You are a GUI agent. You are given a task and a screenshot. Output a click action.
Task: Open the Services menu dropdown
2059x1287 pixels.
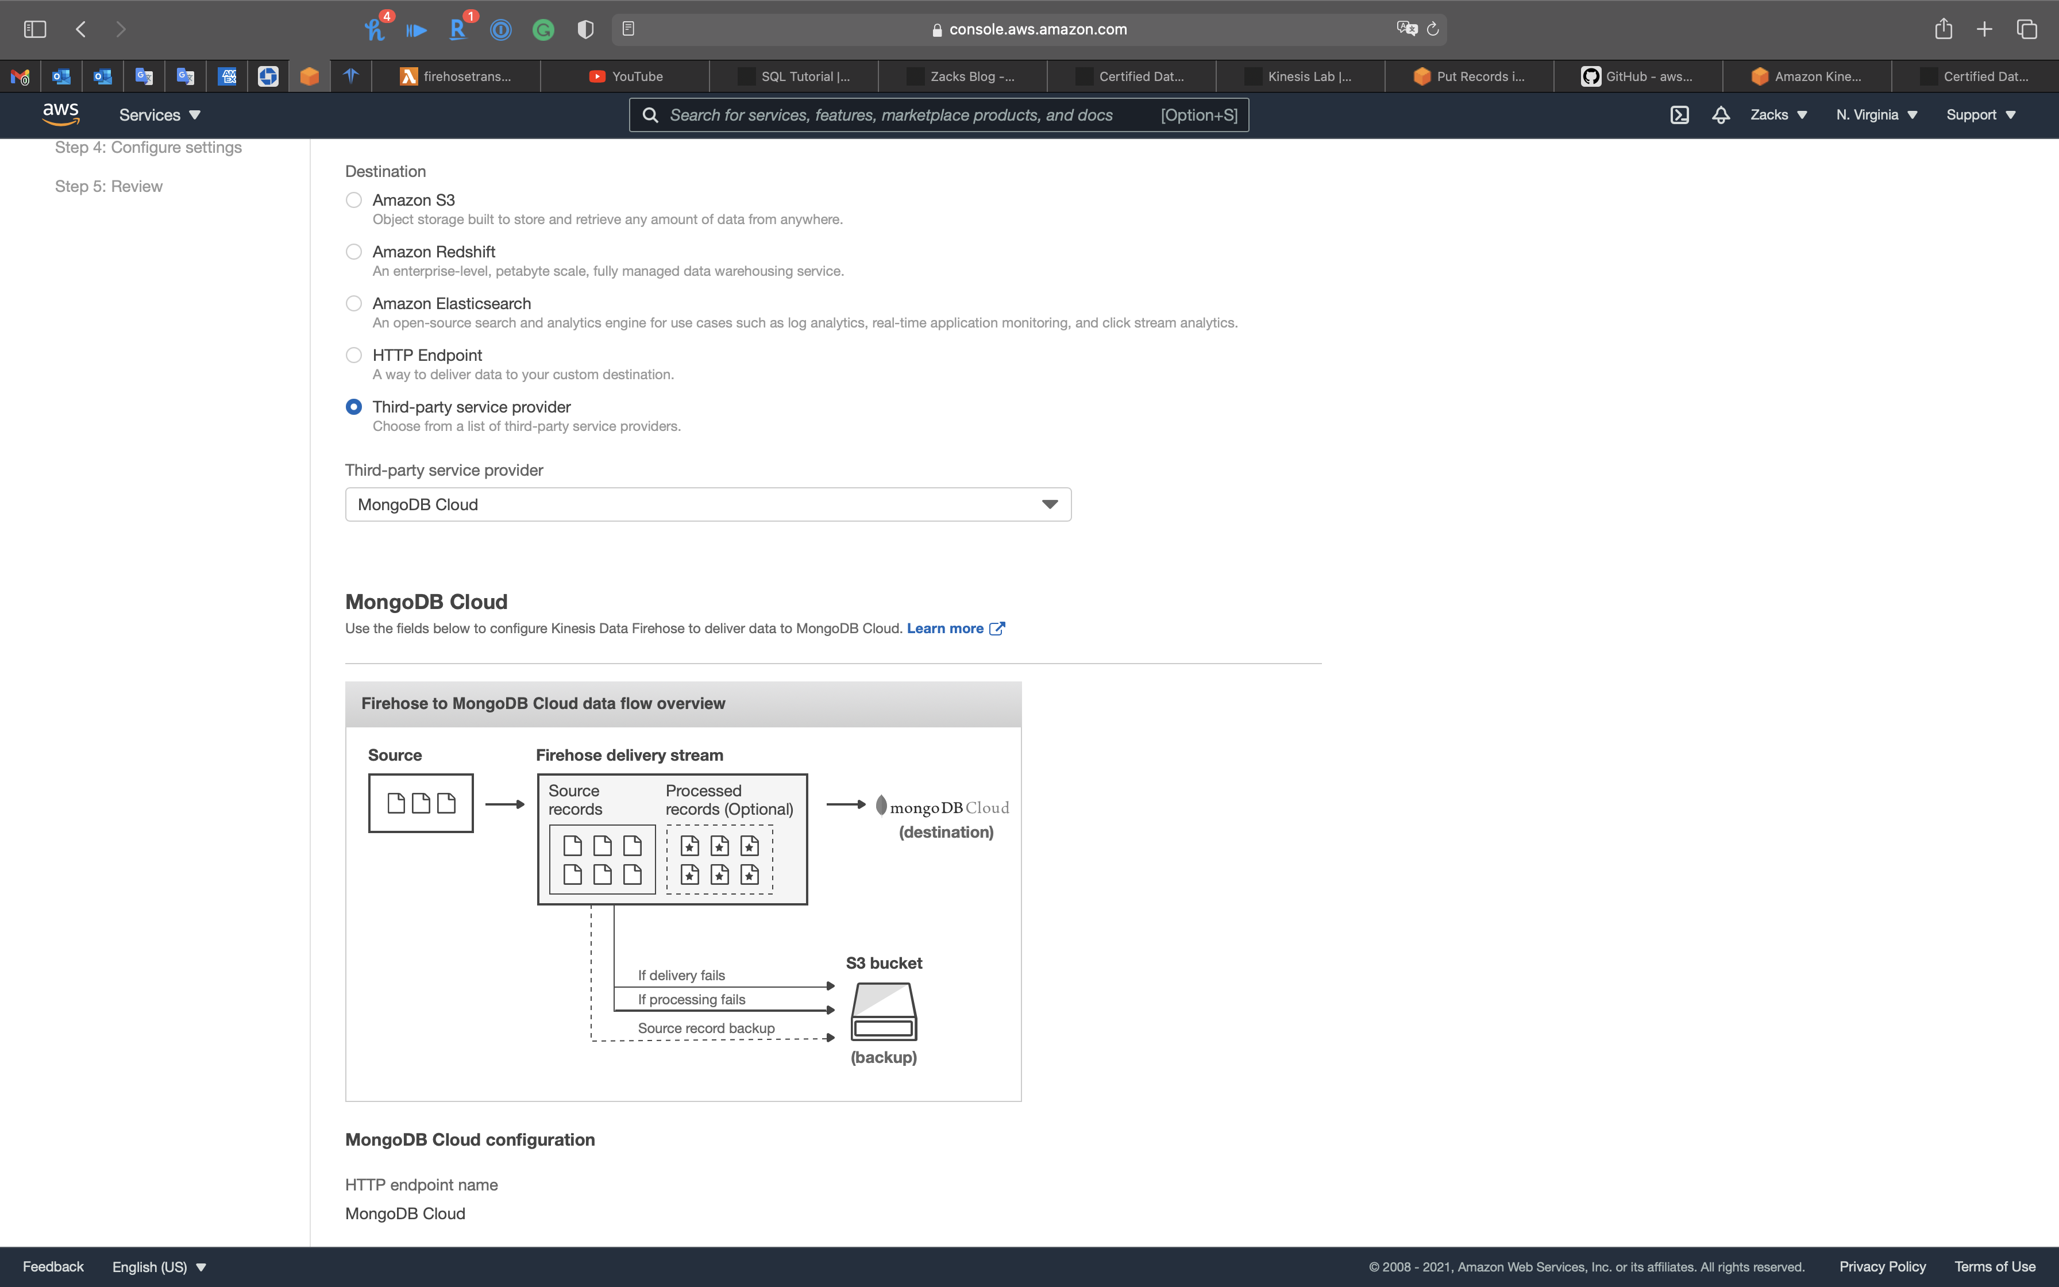pos(159,115)
